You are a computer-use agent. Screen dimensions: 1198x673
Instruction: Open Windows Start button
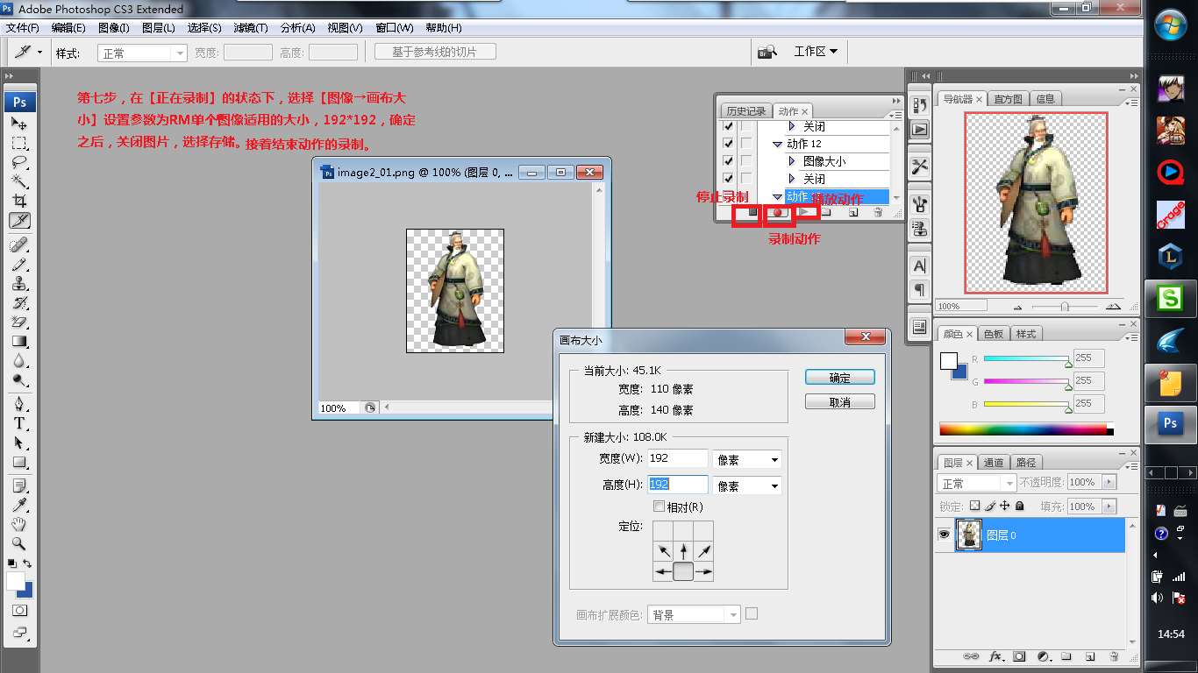point(1170,24)
